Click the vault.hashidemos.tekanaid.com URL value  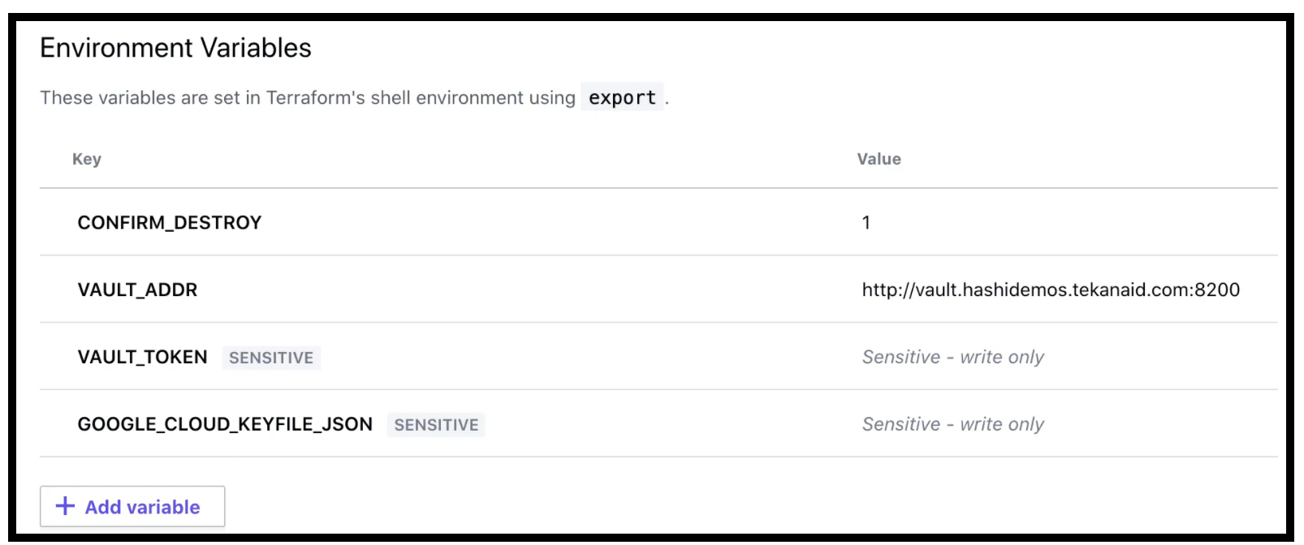coord(1051,290)
